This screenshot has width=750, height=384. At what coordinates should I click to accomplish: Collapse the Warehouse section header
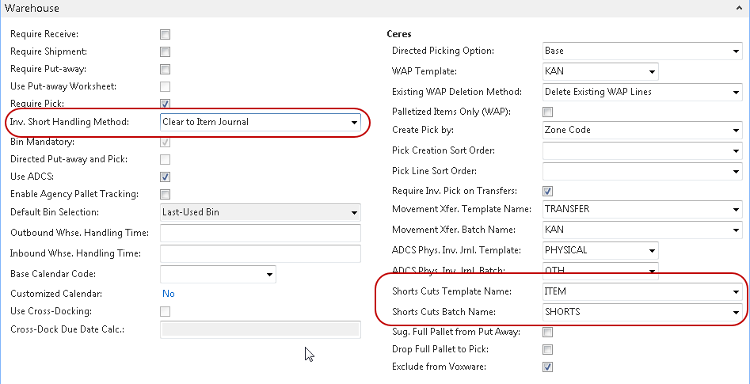[x=738, y=8]
